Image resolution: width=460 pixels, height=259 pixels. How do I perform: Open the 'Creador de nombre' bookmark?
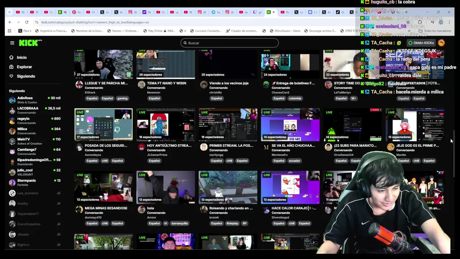tap(241, 31)
